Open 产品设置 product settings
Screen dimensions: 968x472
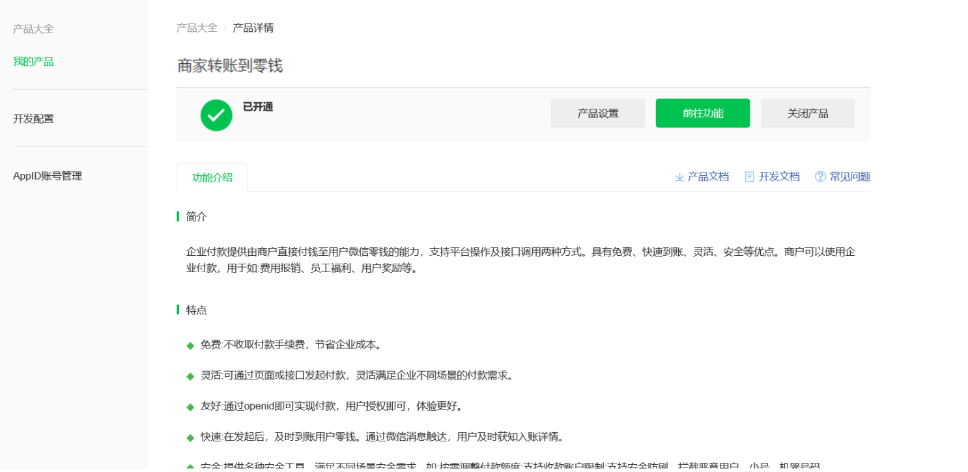597,113
